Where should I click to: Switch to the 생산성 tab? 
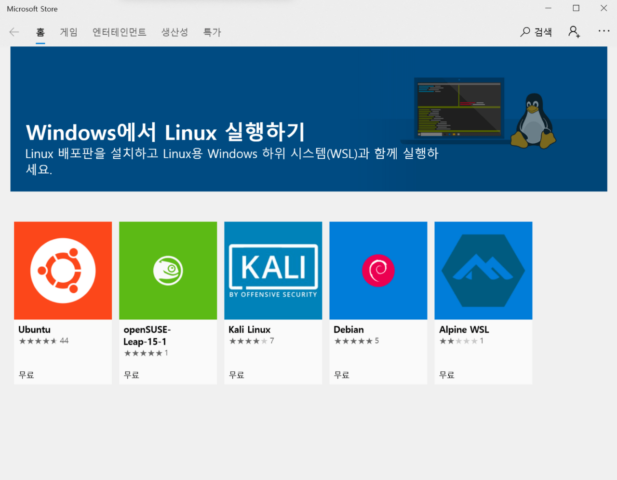(174, 32)
